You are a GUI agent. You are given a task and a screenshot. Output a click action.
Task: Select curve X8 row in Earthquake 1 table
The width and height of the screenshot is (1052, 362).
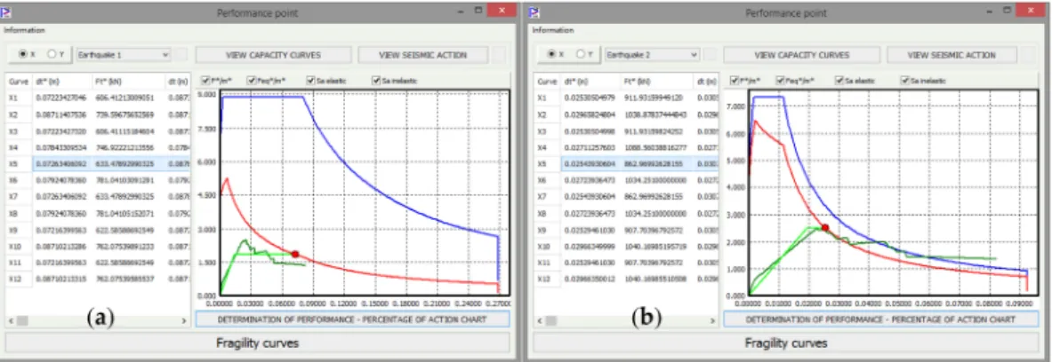(x=98, y=213)
